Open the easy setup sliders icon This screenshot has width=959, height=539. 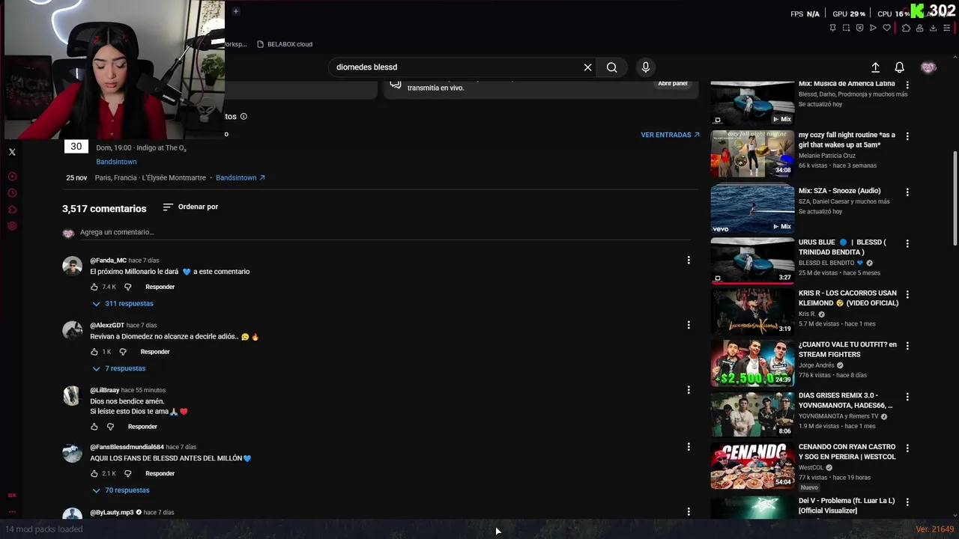(947, 28)
